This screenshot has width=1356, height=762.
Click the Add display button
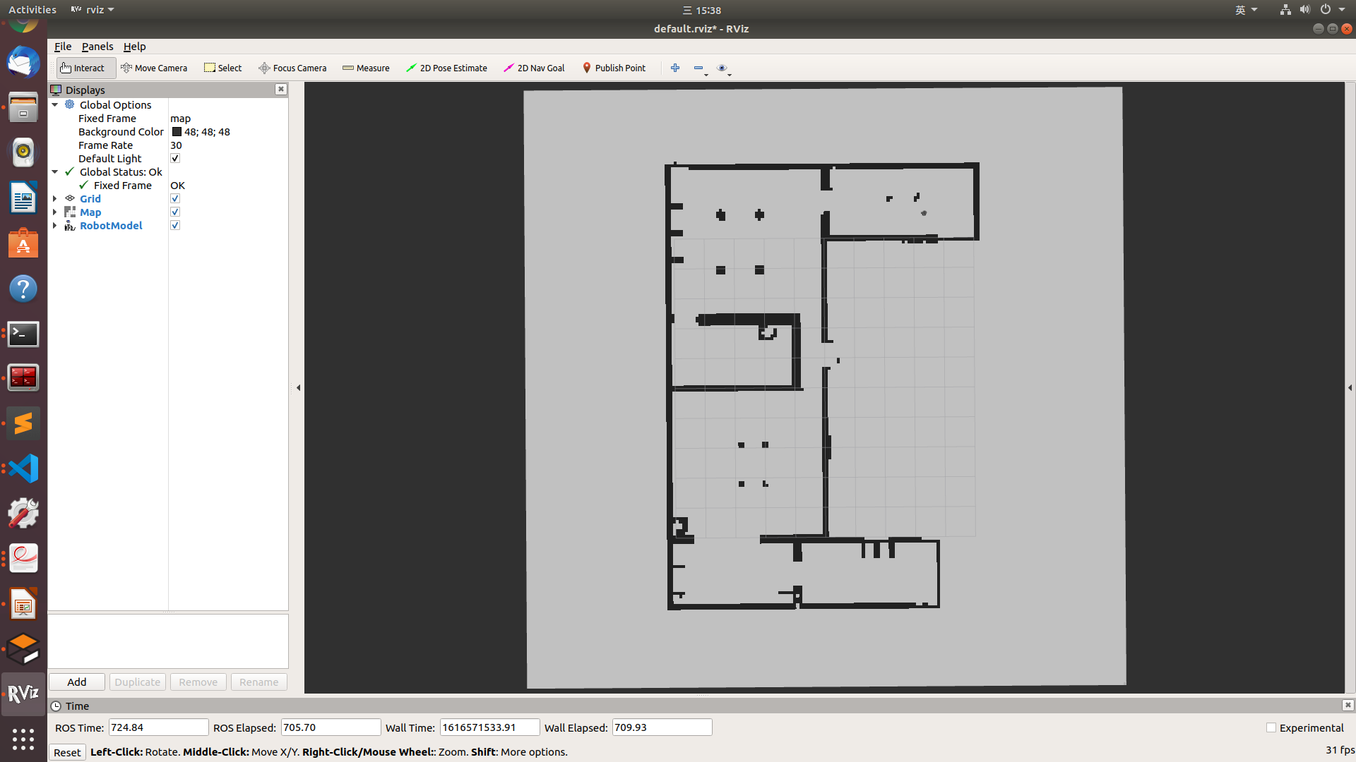[77, 682]
